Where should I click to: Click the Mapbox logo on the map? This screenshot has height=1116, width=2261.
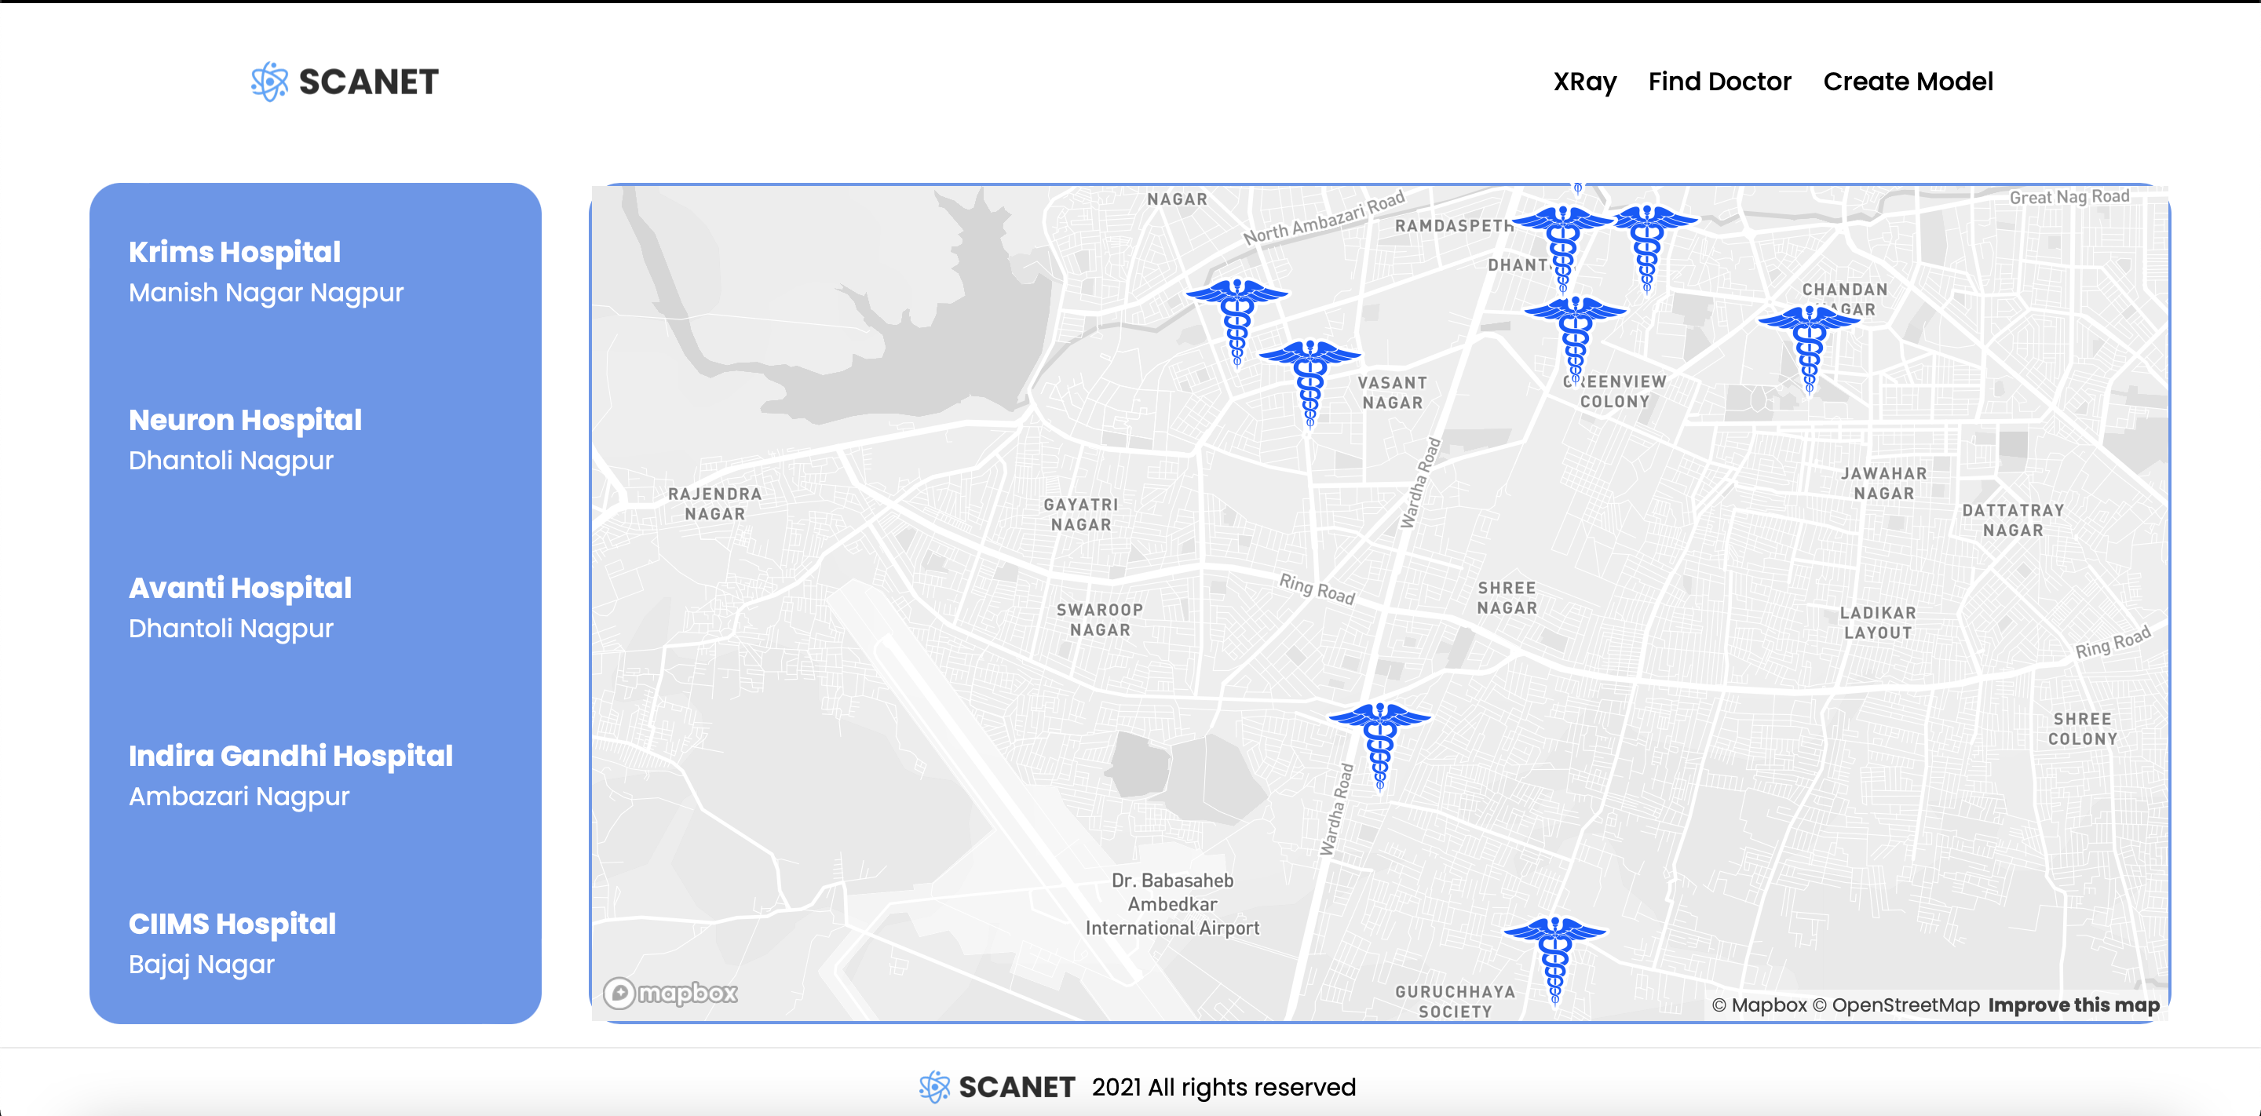click(x=670, y=992)
